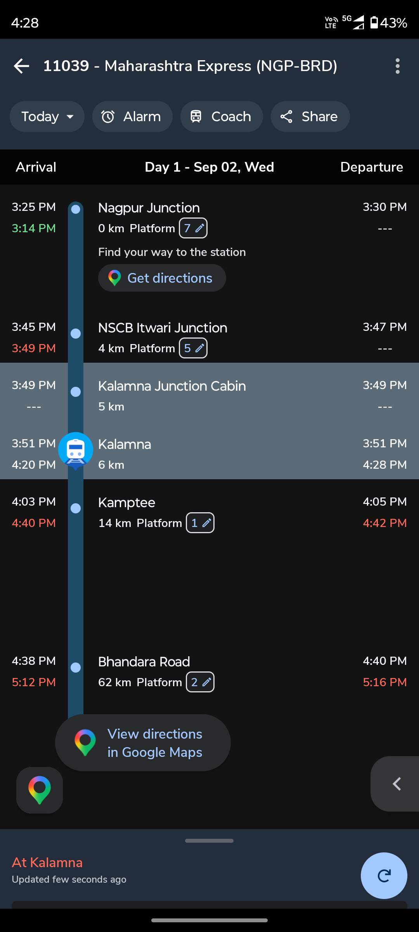The image size is (419, 932).
Task: Click Get directions to the station
Action: [162, 278]
